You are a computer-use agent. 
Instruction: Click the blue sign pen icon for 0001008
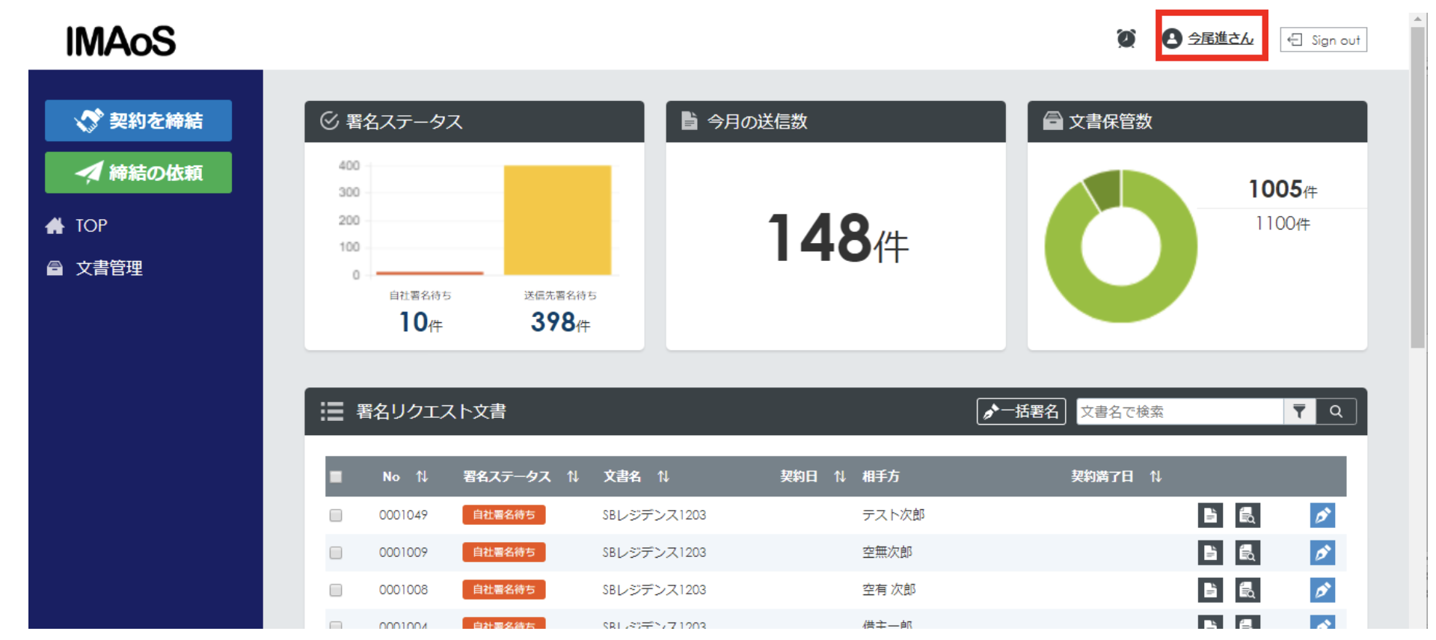click(1322, 590)
